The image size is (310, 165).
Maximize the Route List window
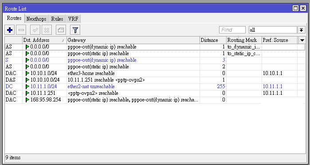click(296, 8)
